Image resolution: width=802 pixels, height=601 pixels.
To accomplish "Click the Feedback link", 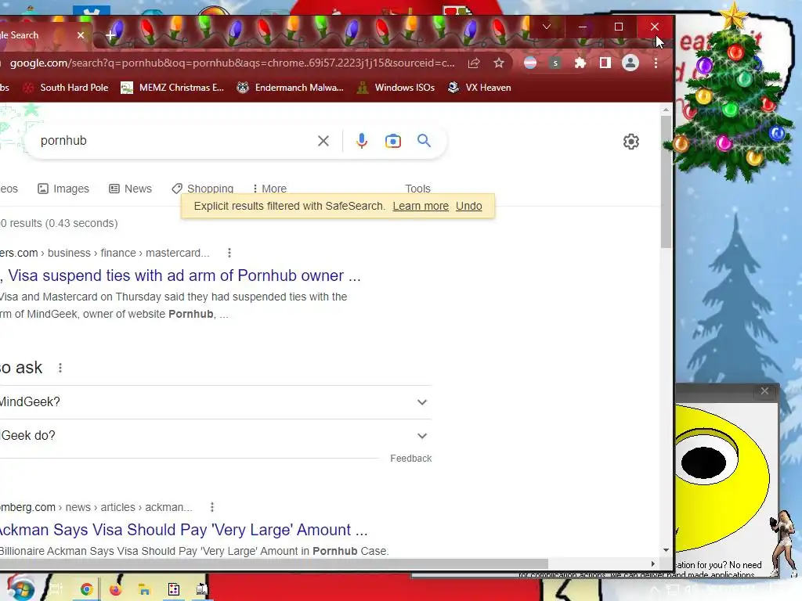I will 410,459.
